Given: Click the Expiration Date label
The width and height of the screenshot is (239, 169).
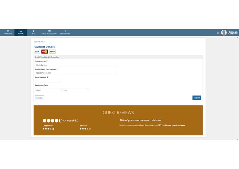Looking at the screenshot, I should coord(42,85).
